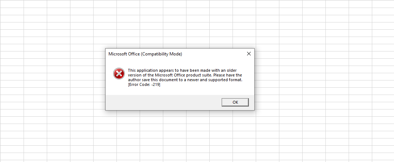Viewport: 394px width, 162px height.
Task: Select the bottom-left spreadsheet cell
Action: 12,156
